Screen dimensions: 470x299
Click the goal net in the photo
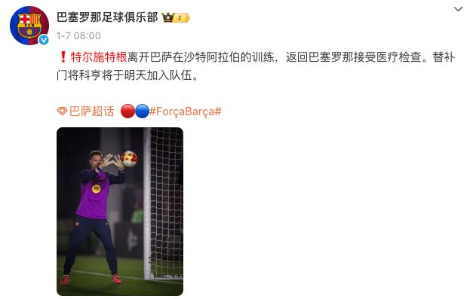coord(167,203)
